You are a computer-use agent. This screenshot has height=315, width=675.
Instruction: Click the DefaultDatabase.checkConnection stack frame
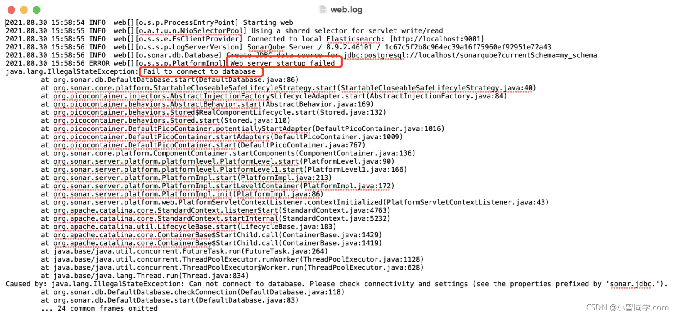point(193,292)
